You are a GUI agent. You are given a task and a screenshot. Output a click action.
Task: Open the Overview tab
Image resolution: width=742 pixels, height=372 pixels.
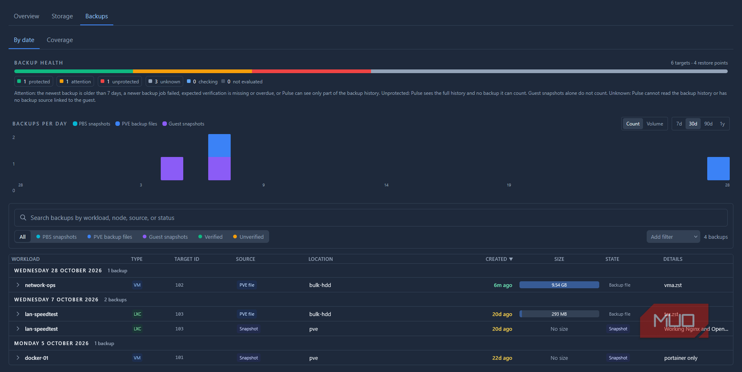pyautogui.click(x=26, y=16)
